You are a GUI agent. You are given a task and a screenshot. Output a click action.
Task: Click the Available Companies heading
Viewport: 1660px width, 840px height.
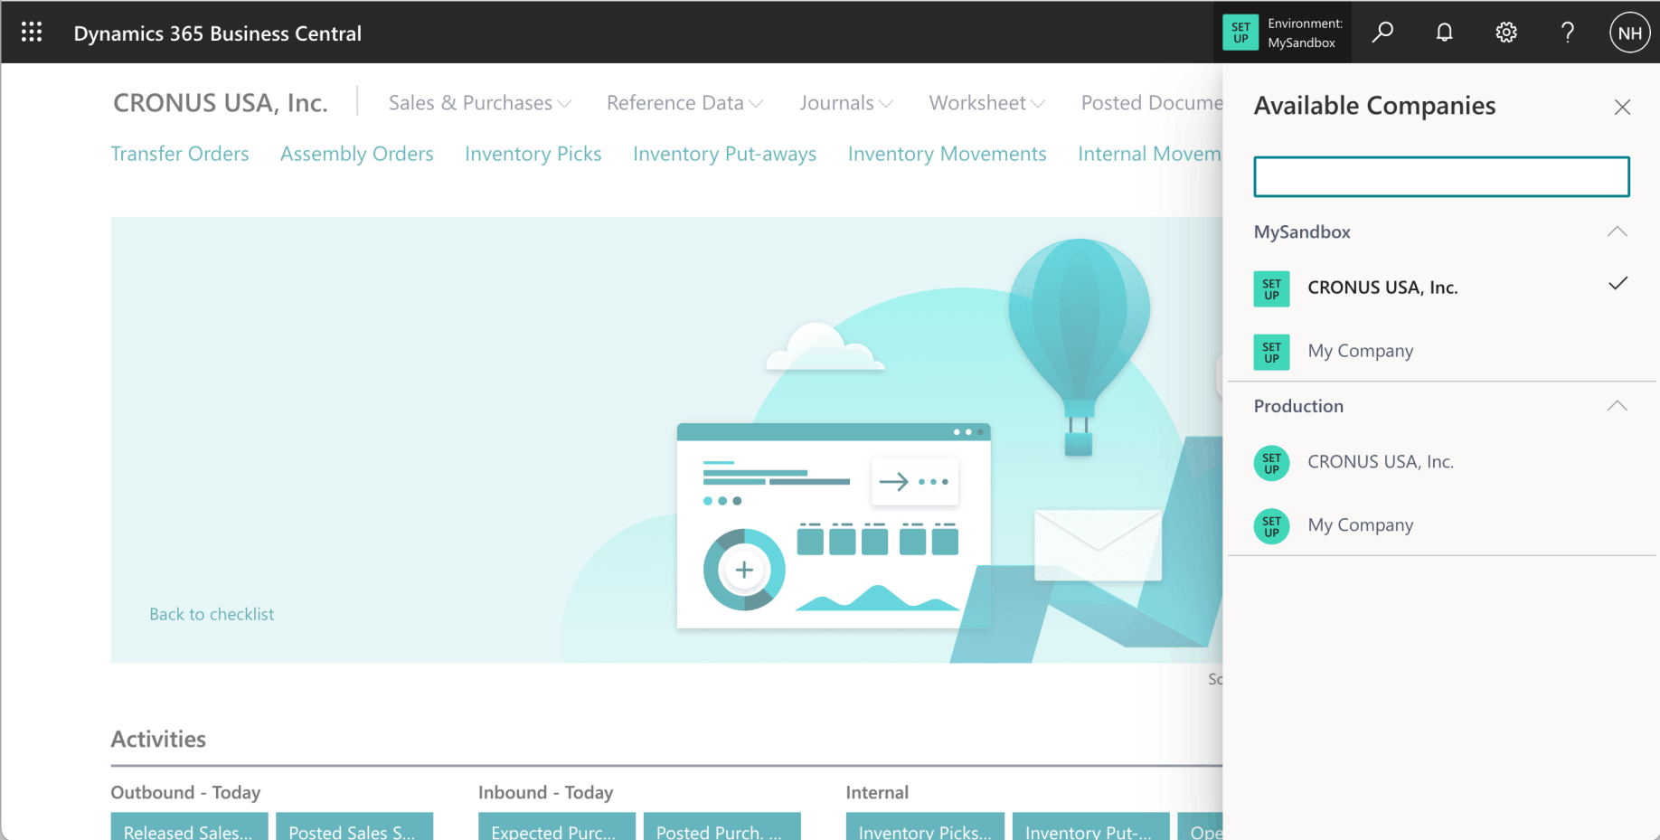click(1374, 106)
